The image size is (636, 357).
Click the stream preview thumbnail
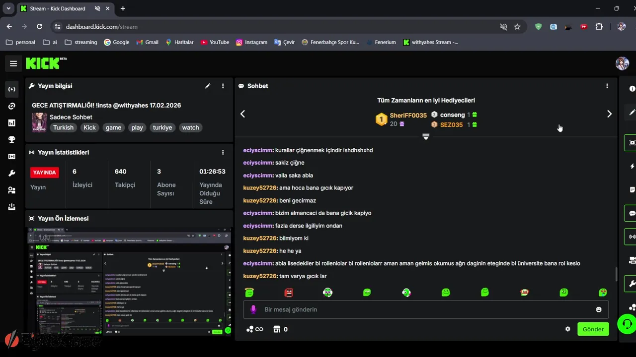[129, 282]
